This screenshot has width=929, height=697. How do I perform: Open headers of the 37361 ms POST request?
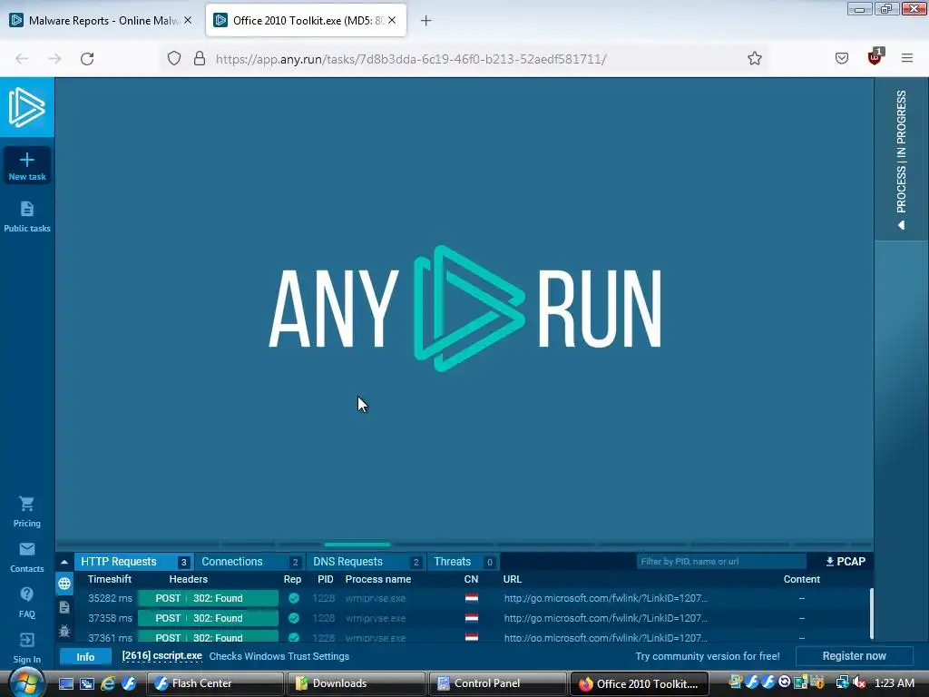[208, 636]
